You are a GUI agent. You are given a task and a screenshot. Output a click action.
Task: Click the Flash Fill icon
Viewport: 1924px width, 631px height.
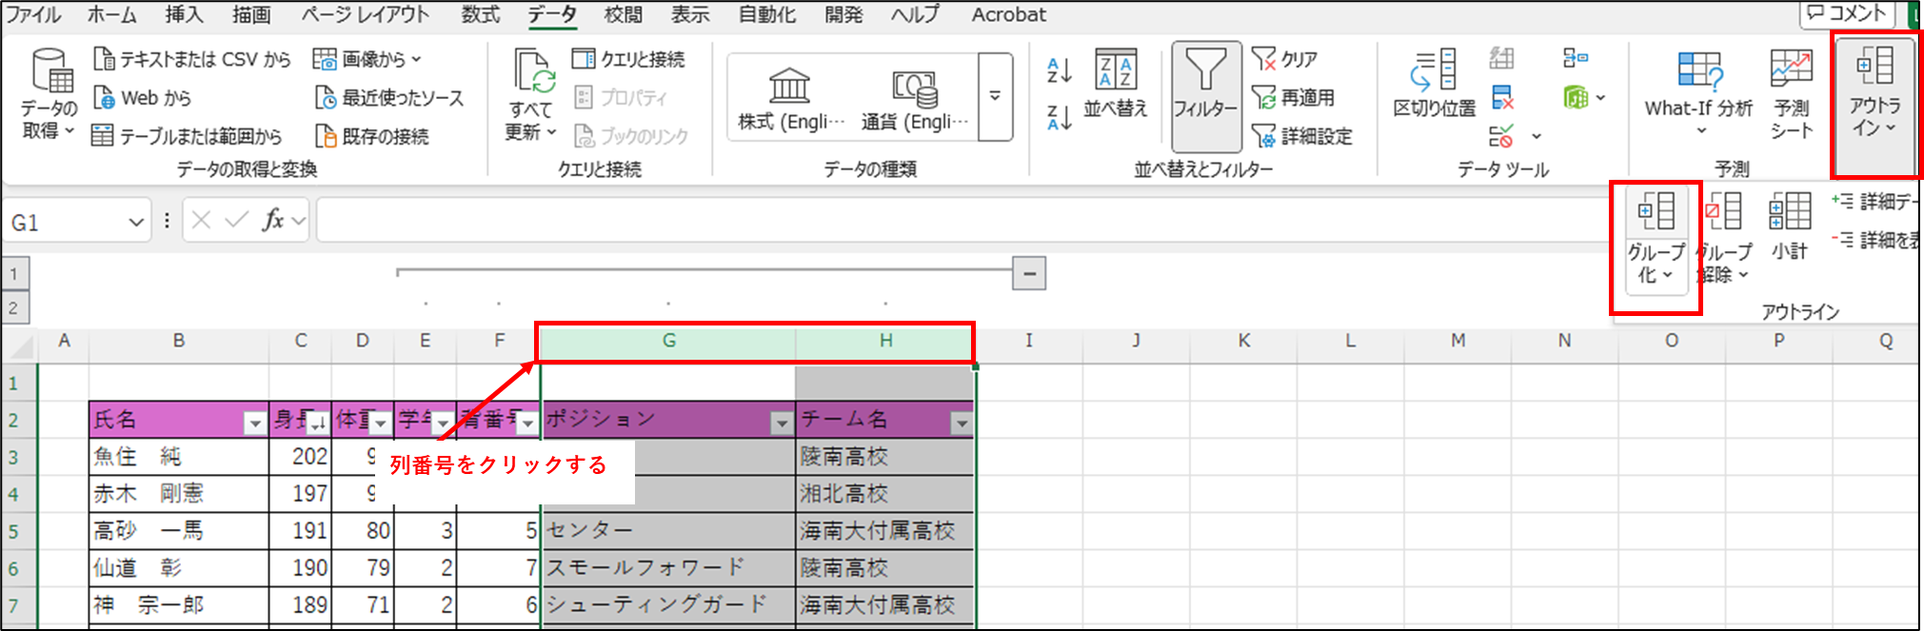1502,58
